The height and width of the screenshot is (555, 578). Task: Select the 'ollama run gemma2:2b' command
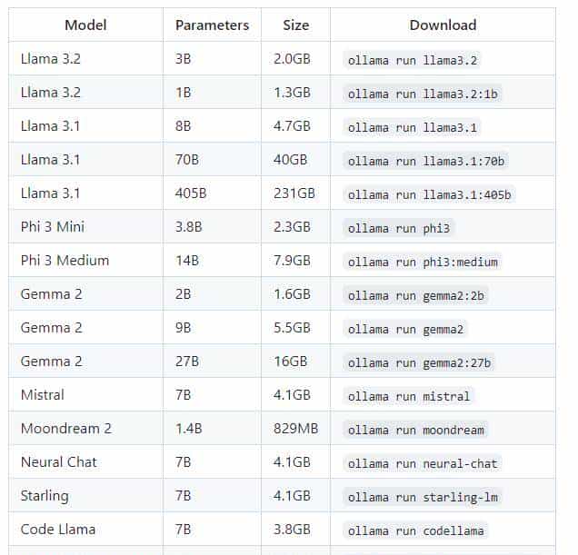pos(415,295)
